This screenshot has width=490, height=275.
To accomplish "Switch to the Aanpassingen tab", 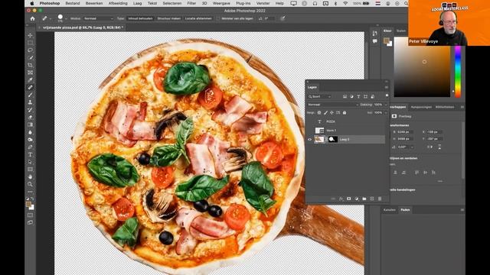I will pos(421,107).
